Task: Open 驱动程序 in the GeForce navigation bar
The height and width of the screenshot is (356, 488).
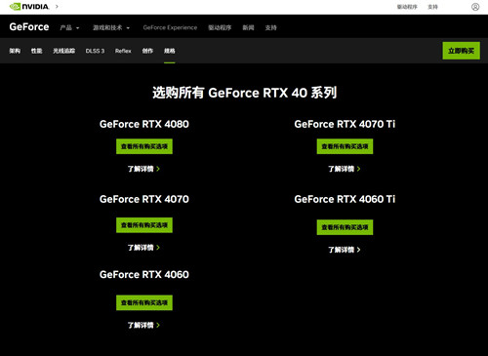Action: click(220, 28)
